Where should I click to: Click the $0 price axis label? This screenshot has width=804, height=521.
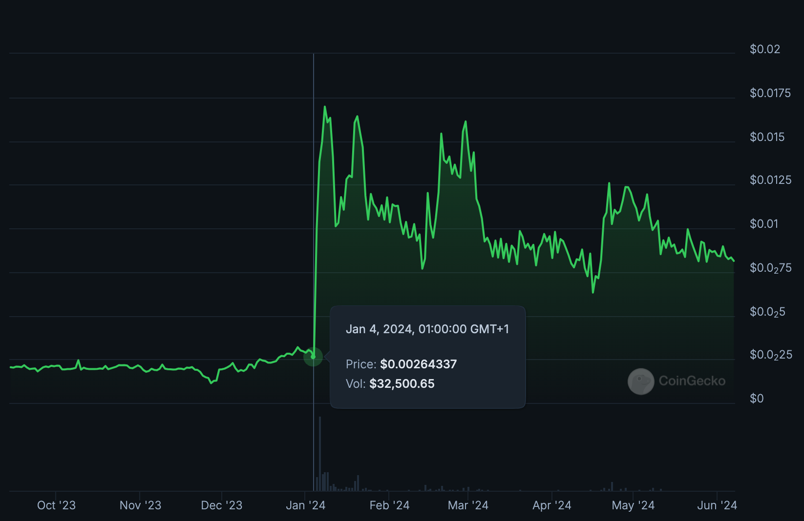coord(757,399)
